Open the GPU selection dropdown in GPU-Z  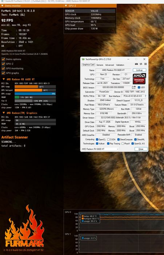pos(100,149)
